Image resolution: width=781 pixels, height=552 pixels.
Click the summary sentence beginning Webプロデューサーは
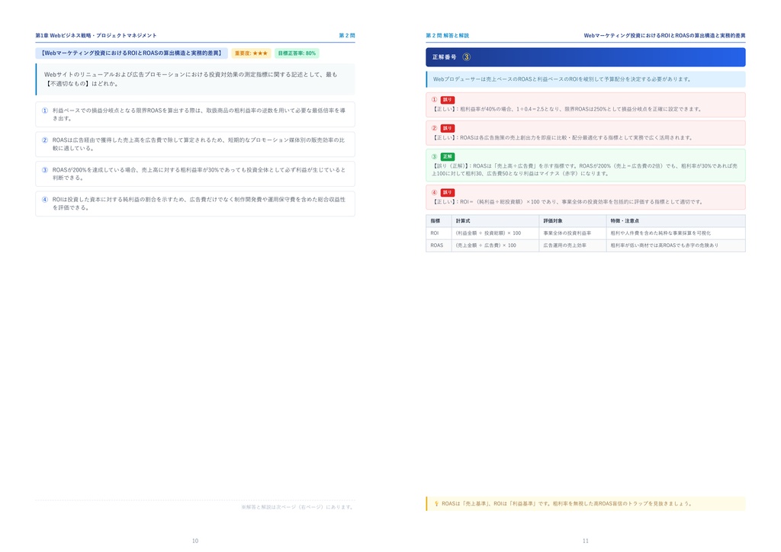click(562, 79)
